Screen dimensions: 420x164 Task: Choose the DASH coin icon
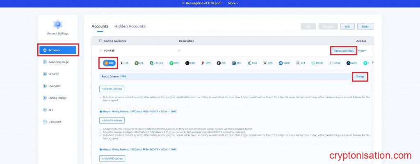281,63
